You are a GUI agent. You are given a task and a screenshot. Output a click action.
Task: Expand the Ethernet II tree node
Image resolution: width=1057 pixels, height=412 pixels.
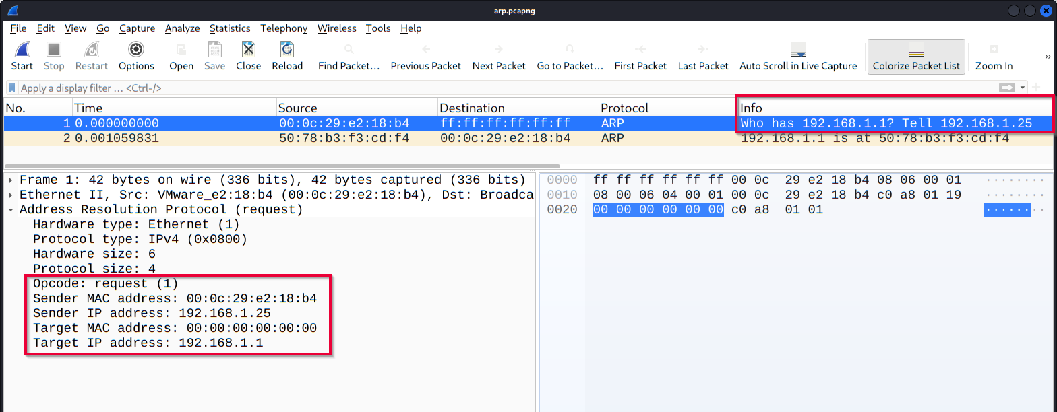[11, 195]
